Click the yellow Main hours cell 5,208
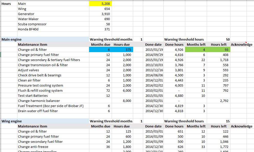This screenshot has height=152, width=254. pos(100,4)
